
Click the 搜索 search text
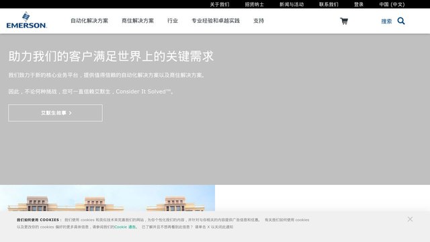click(x=386, y=21)
